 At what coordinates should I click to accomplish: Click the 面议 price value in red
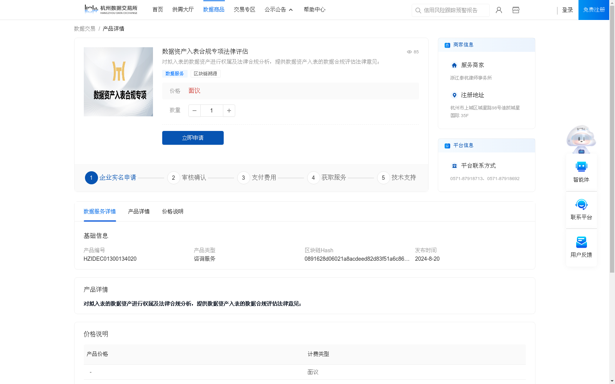pos(194,91)
